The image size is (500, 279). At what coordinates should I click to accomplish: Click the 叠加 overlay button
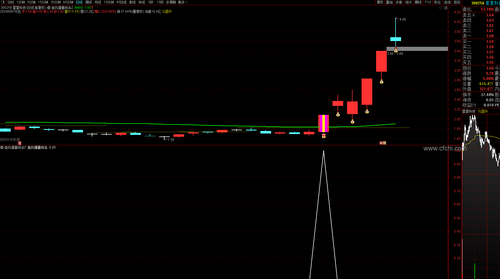point(390,2)
